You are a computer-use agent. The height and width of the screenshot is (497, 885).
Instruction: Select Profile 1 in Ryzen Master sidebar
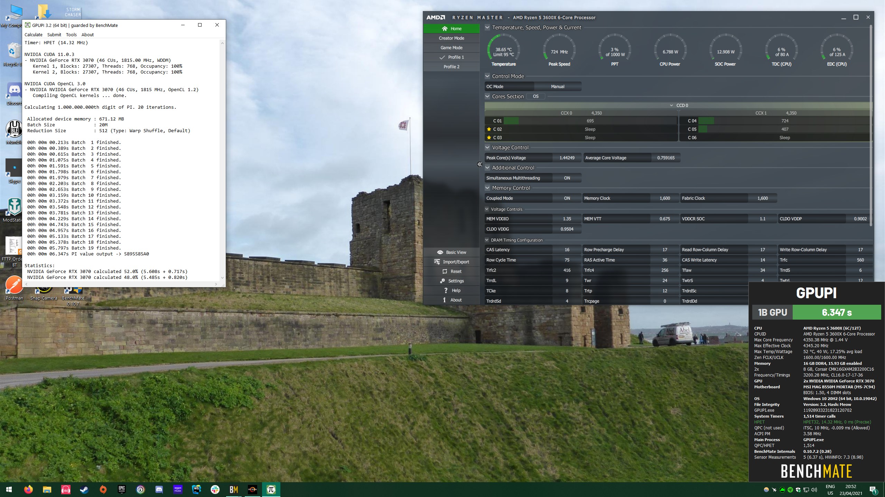click(451, 57)
